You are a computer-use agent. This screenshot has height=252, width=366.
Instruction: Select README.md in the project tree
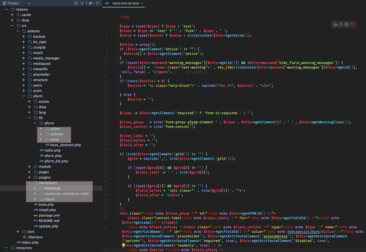[x=49, y=221]
